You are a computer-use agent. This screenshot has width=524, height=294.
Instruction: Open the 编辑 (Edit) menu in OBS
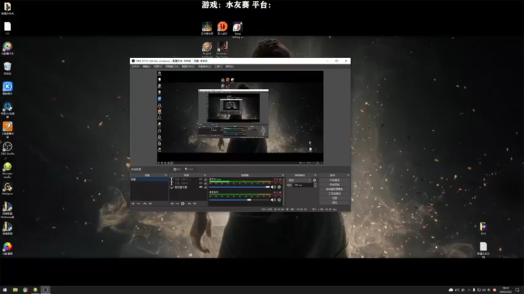pyautogui.click(x=146, y=67)
